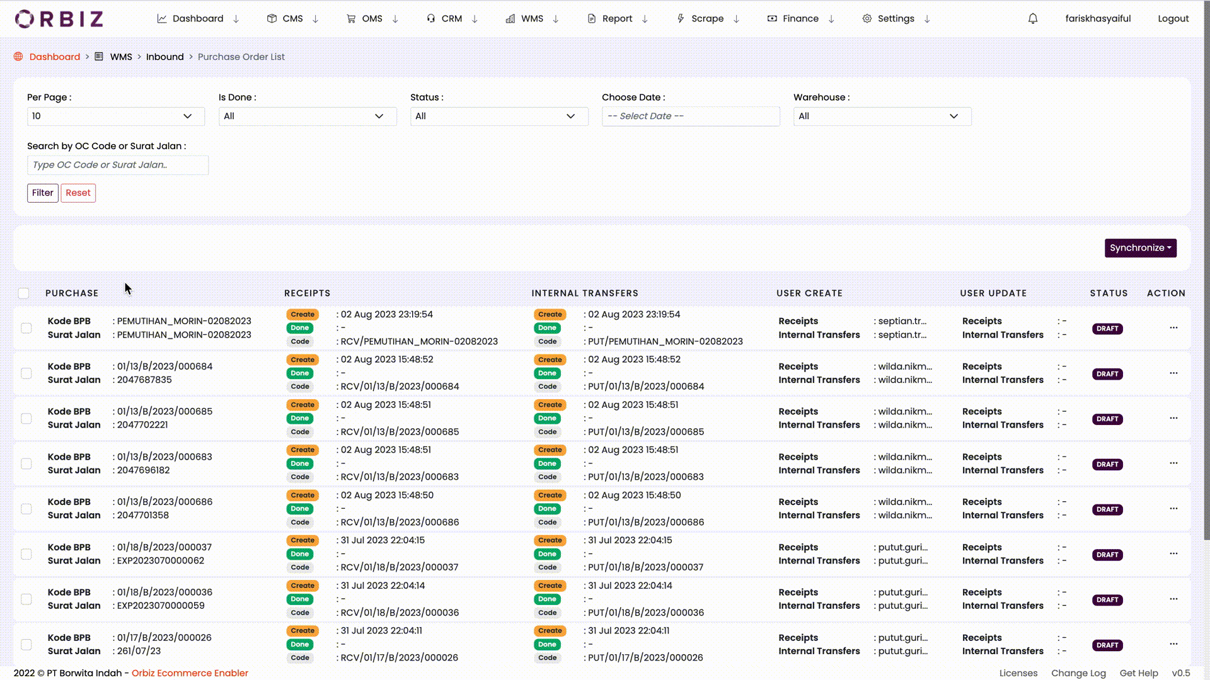Screen dimensions: 1210x680
Task: Open the WMS nav menu
Action: pos(533,19)
